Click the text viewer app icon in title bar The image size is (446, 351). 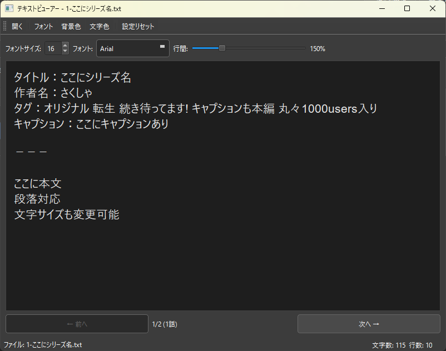click(x=9, y=8)
